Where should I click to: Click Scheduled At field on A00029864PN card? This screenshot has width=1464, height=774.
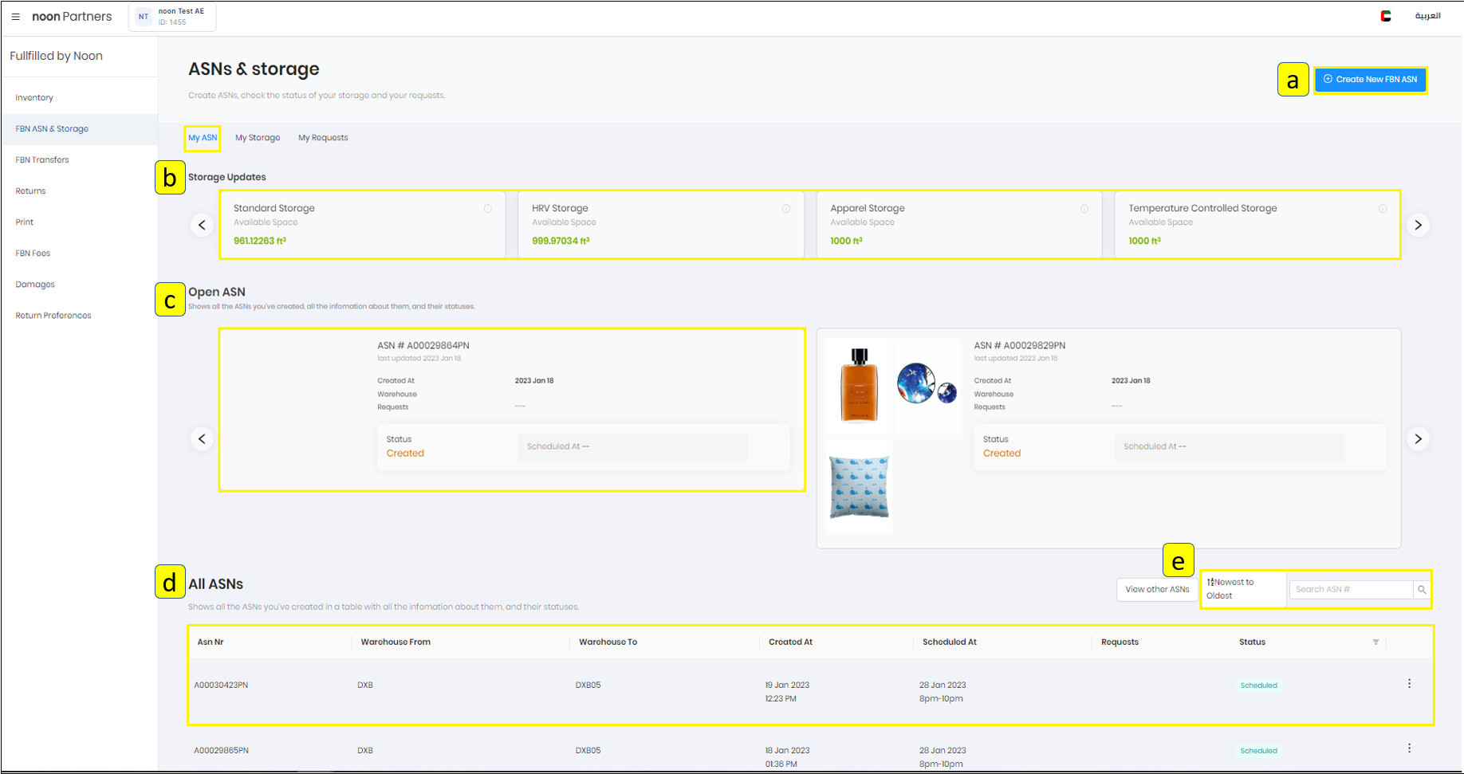633,447
